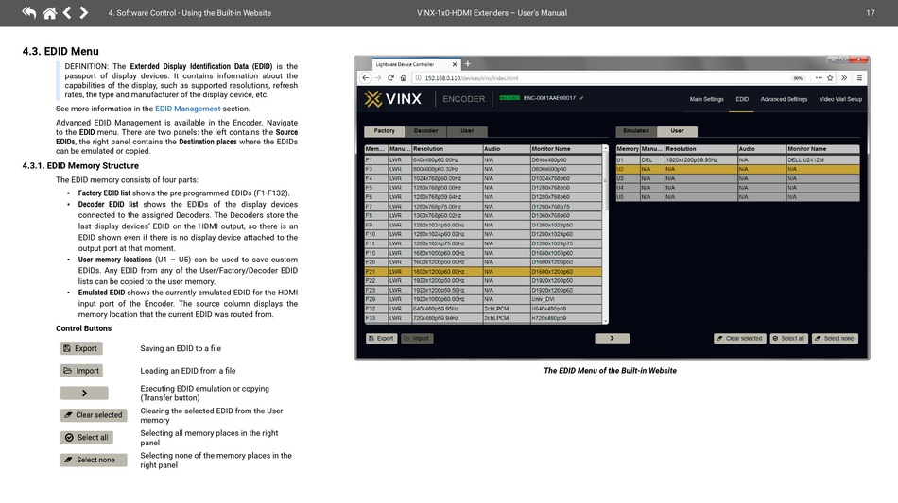The width and height of the screenshot is (898, 503).
Task: Open the manual's home page icon
Action: pos(50,12)
